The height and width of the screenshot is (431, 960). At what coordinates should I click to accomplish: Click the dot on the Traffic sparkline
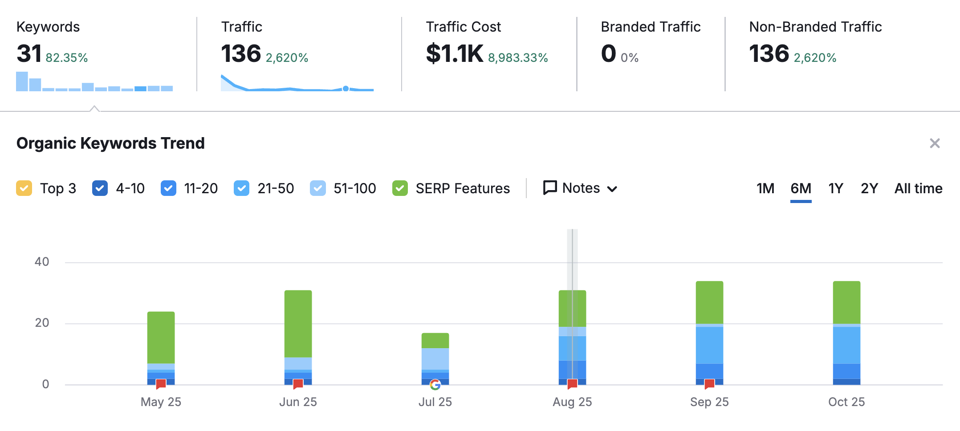click(x=346, y=89)
